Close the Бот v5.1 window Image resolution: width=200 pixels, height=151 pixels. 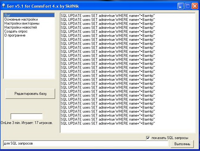[195, 6]
